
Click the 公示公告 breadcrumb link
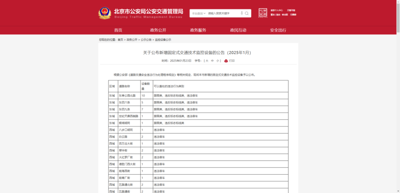pos(146,39)
